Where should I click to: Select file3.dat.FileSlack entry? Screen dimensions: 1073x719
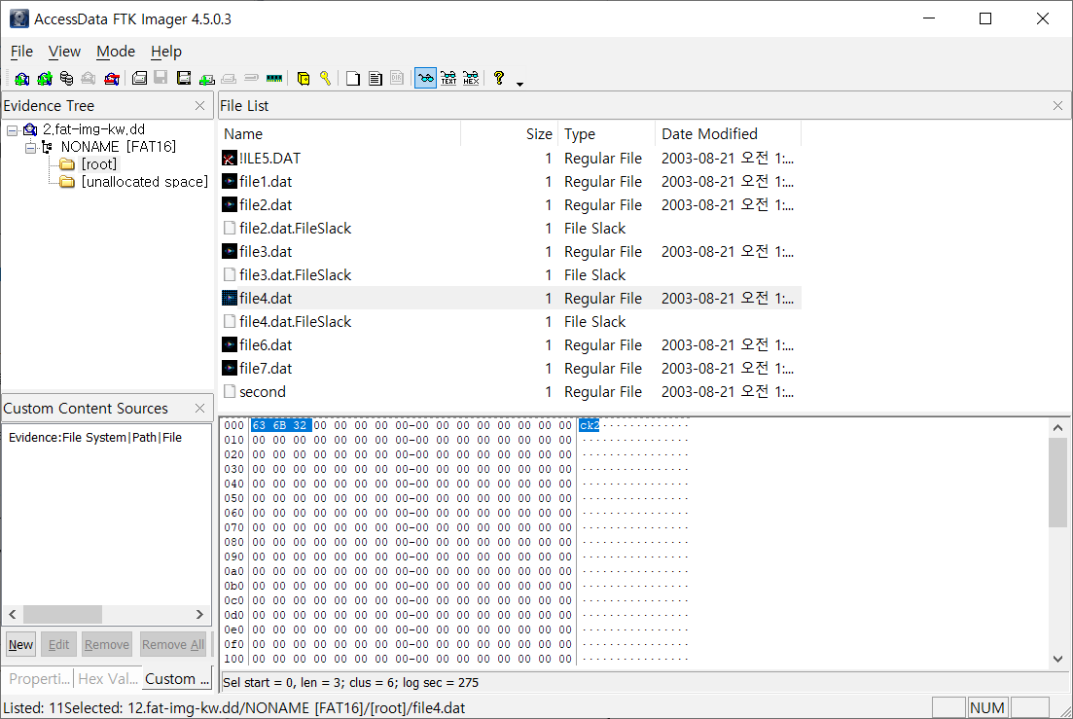295,275
